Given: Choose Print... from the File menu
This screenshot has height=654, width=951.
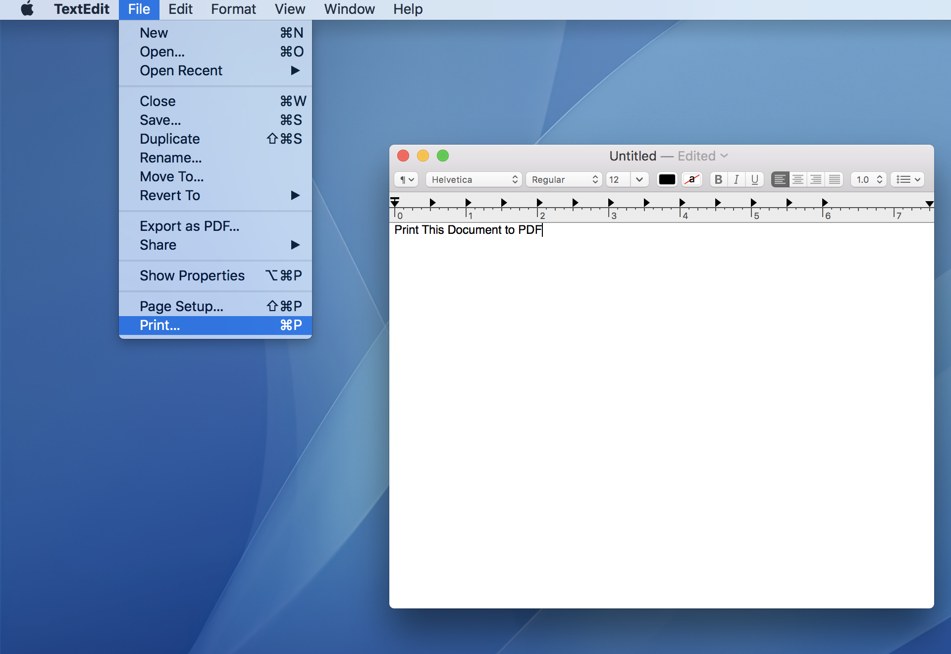Looking at the screenshot, I should click(x=160, y=325).
